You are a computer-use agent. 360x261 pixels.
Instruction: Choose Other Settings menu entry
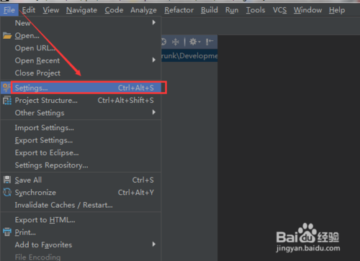[x=81, y=113]
